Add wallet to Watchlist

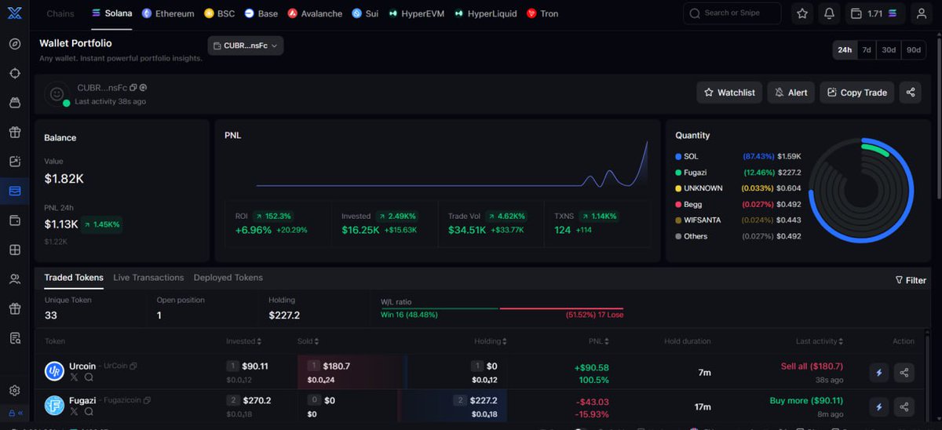coord(729,92)
